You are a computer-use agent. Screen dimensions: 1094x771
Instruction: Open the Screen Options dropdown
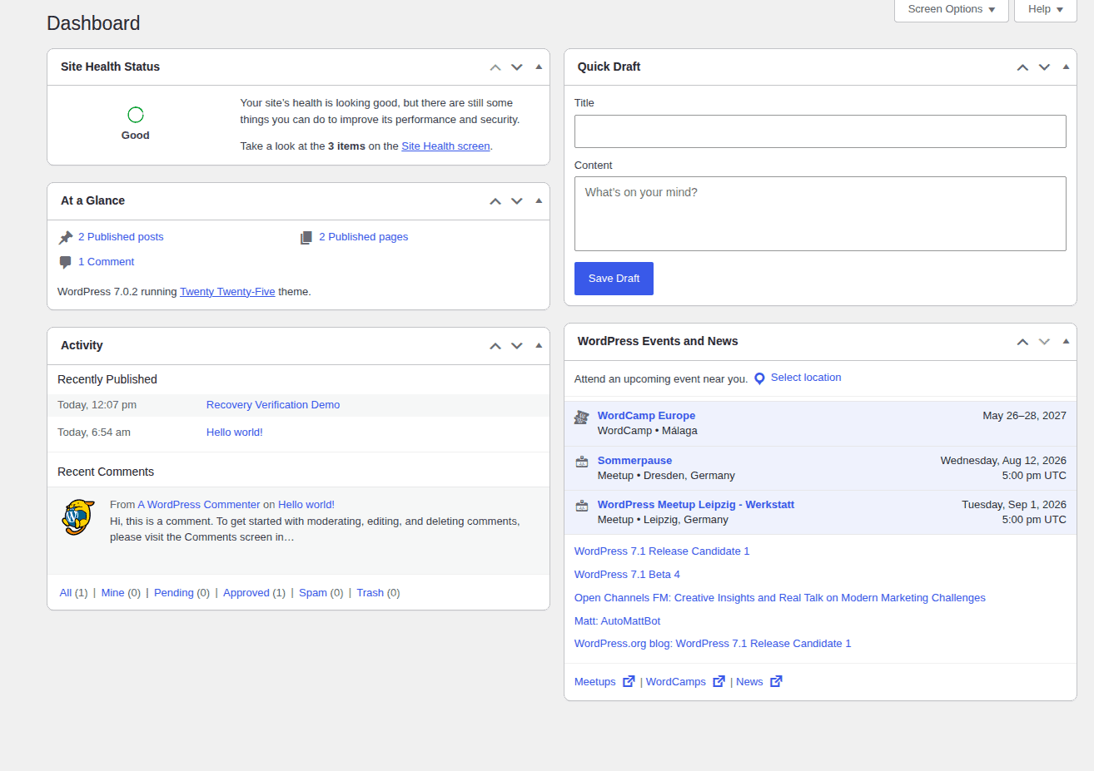click(x=952, y=9)
